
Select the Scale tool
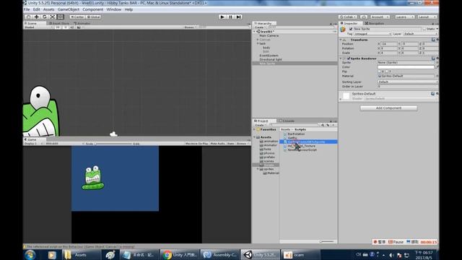click(53, 17)
